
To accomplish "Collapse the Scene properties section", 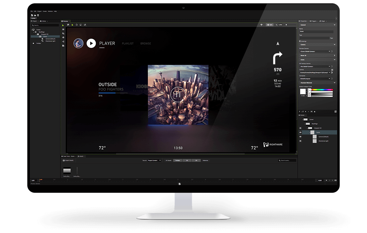I will tap(334, 60).
